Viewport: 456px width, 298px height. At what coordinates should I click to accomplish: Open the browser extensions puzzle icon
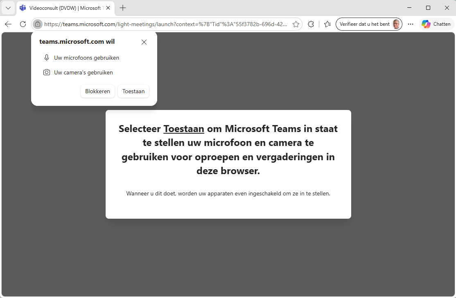[x=311, y=24]
